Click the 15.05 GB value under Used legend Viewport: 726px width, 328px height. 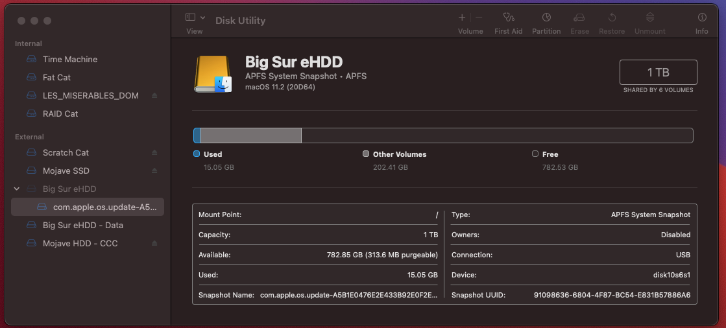click(x=219, y=167)
